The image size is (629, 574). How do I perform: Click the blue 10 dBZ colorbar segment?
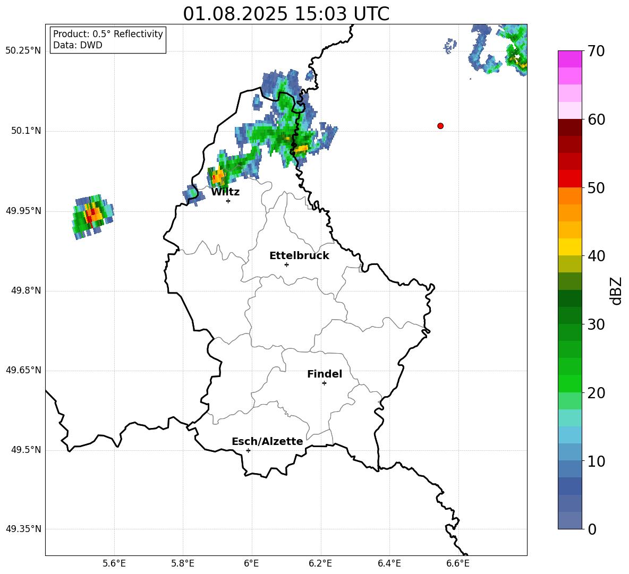point(570,468)
